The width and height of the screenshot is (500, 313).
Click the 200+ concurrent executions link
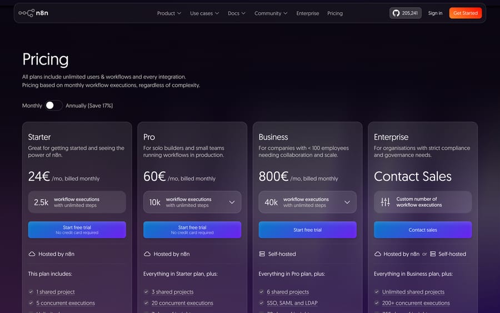click(416, 303)
